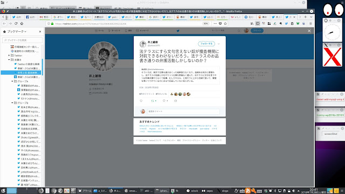
Task: Switch to the Yahoo tab
Action: (x=236, y=17)
